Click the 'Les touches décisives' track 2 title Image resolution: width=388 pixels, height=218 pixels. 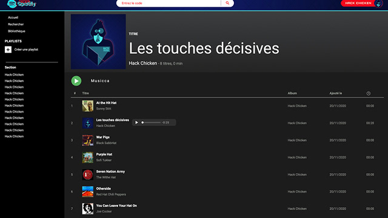(x=113, y=120)
